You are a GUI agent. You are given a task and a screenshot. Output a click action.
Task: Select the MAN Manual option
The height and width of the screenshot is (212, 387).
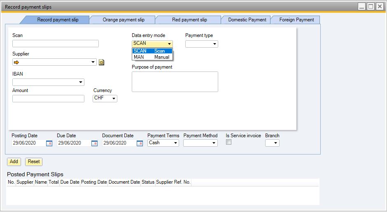[x=152, y=57]
